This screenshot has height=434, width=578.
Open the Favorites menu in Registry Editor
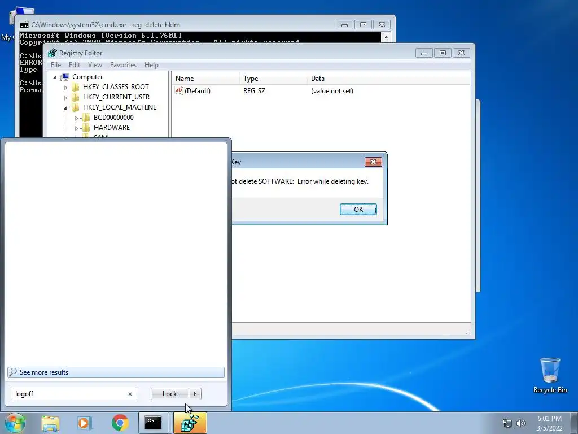point(123,65)
